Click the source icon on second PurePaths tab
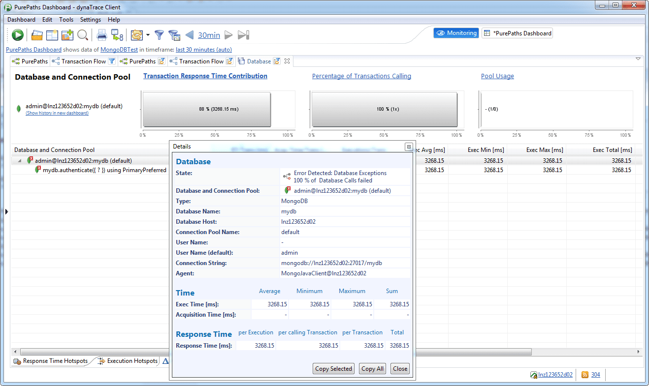The image size is (649, 386). [x=161, y=61]
